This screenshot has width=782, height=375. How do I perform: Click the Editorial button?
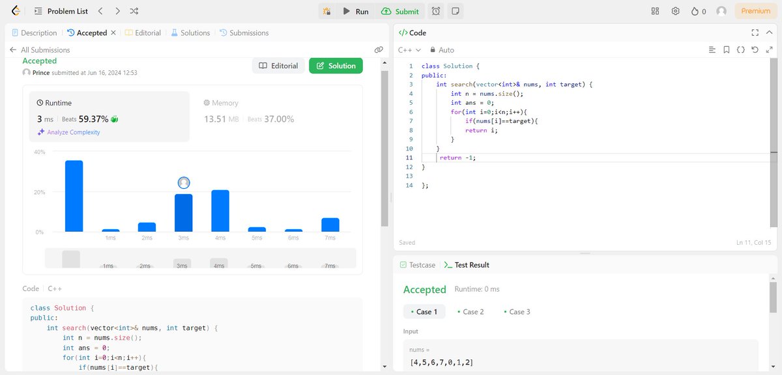[x=278, y=66]
